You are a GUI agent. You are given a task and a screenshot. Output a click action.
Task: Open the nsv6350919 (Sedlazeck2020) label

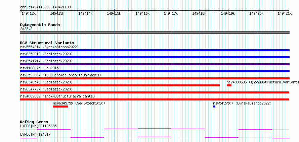(x=46, y=54)
